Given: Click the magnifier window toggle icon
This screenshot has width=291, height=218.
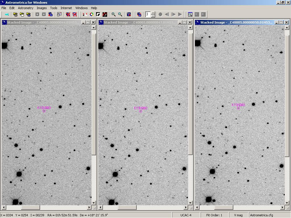Looking at the screenshot, I should click(x=190, y=14).
